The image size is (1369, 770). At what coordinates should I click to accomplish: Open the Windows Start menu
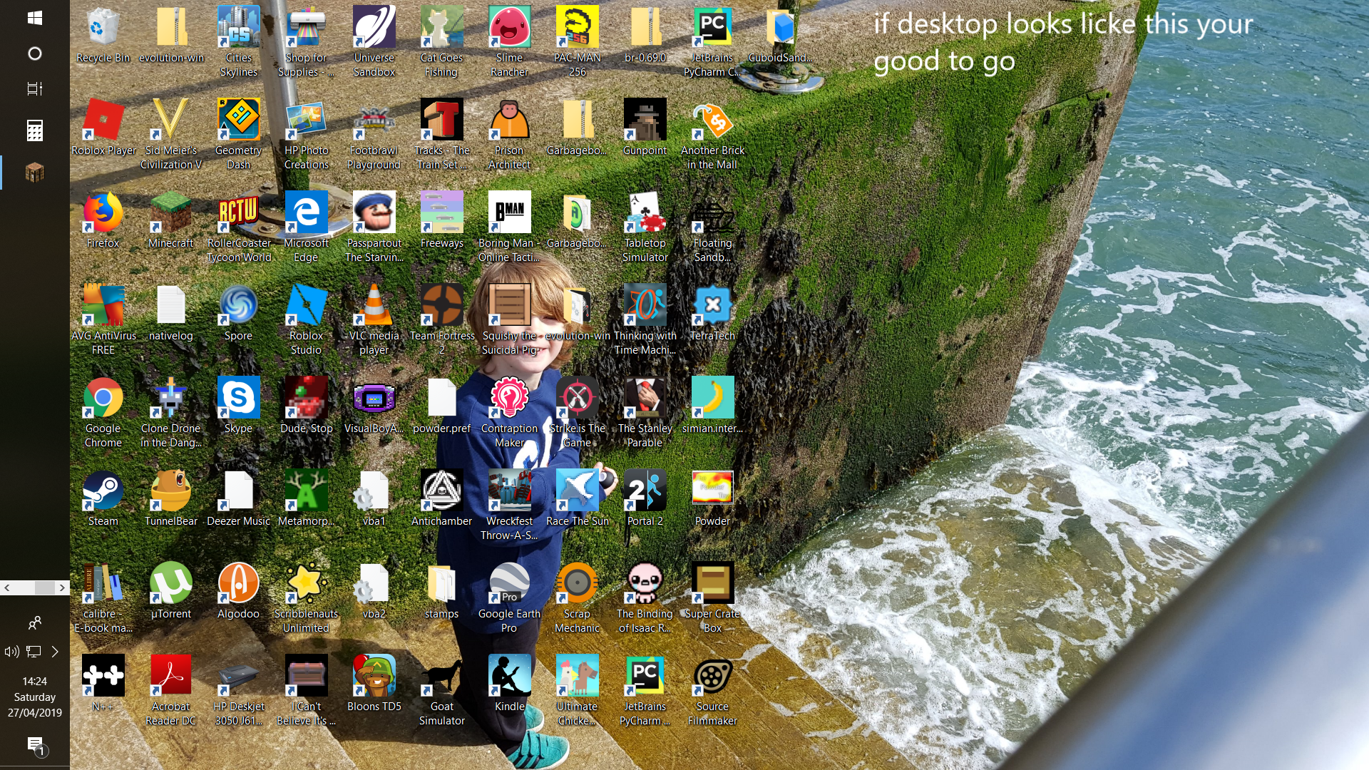pyautogui.click(x=34, y=18)
